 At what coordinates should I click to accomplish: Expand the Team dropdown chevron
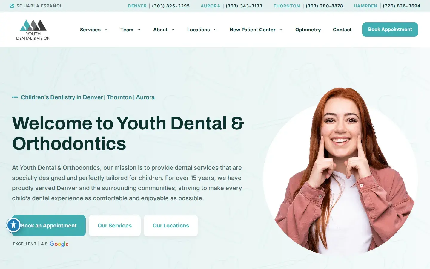click(139, 30)
